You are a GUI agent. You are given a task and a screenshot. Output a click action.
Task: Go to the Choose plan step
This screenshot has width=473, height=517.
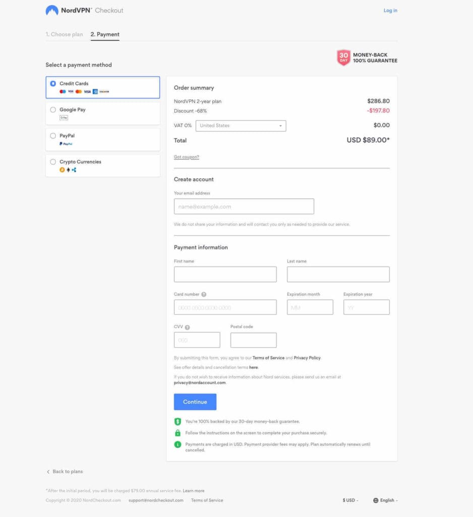pos(64,34)
